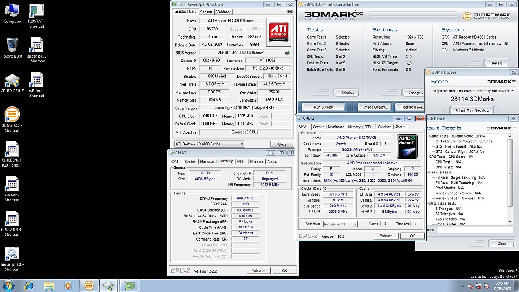Select the Feature Tests tree node
This screenshot has height=292, width=519.
click(x=441, y=172)
